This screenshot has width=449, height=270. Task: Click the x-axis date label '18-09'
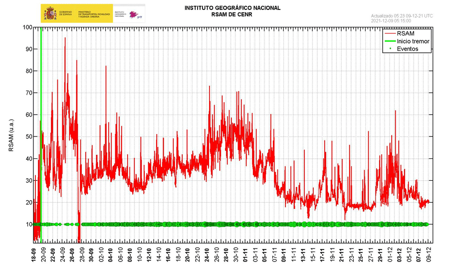(x=34, y=255)
